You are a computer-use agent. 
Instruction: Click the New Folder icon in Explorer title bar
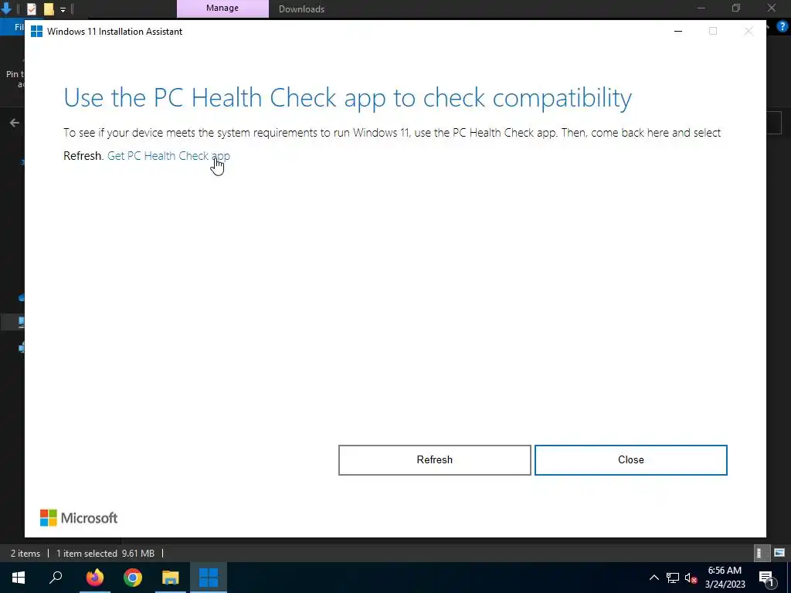(x=49, y=9)
